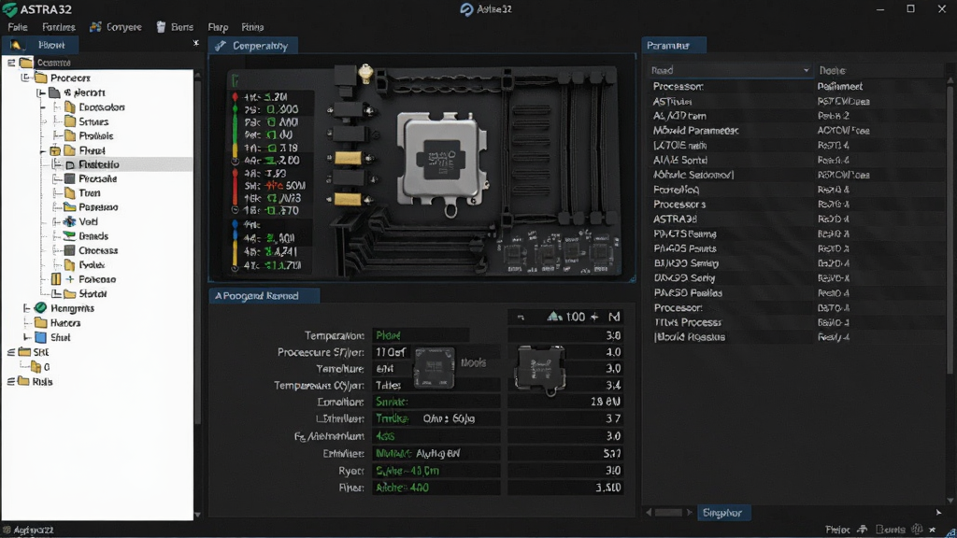This screenshot has width=957, height=538.
Task: Click the Sinpyhor button
Action: pyautogui.click(x=722, y=513)
